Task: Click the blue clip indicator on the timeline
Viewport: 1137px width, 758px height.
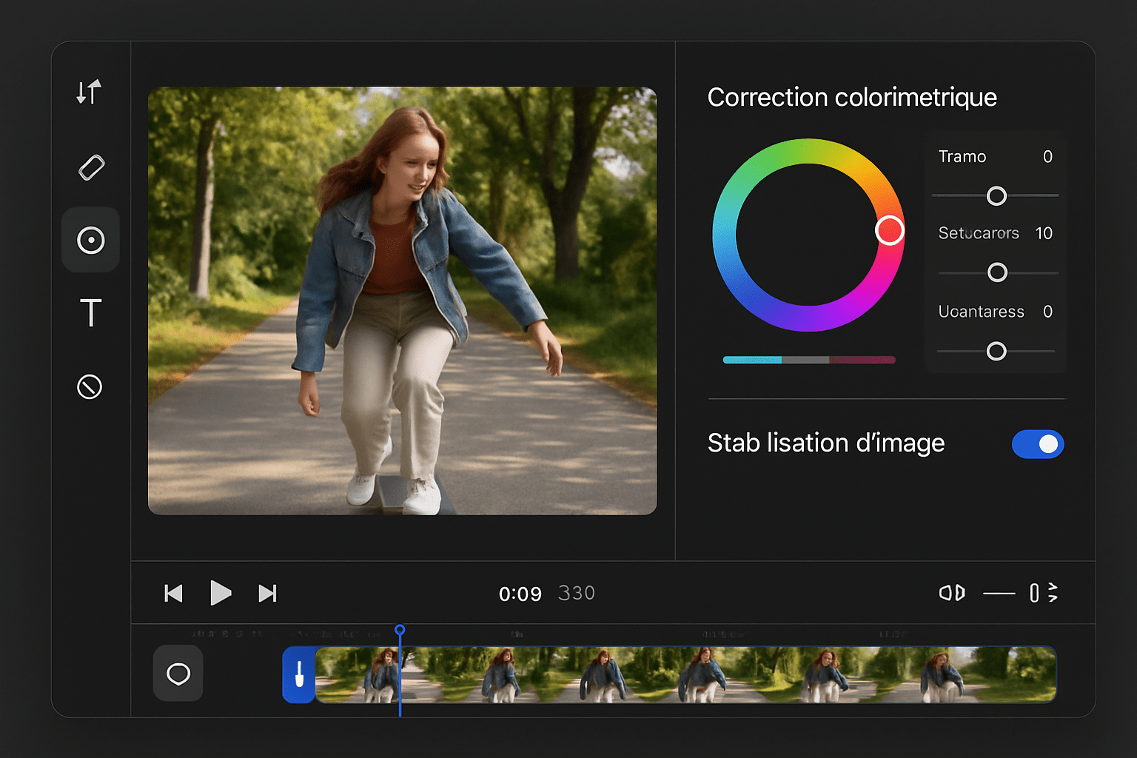Action: pos(298,674)
